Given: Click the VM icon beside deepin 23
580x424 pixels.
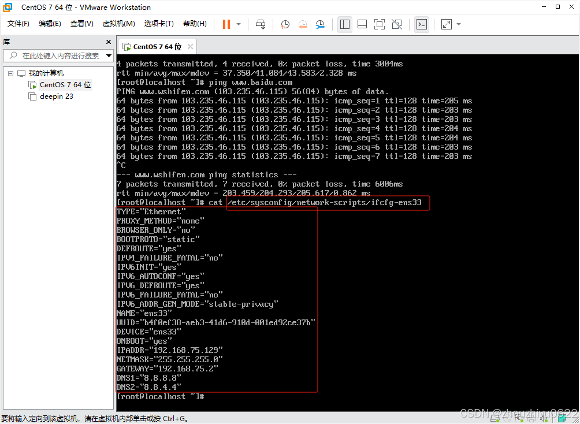Looking at the screenshot, I should tap(32, 96).
